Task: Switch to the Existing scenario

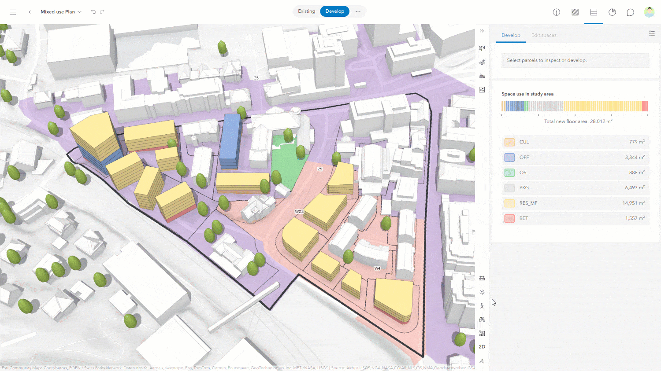Action: tap(306, 11)
